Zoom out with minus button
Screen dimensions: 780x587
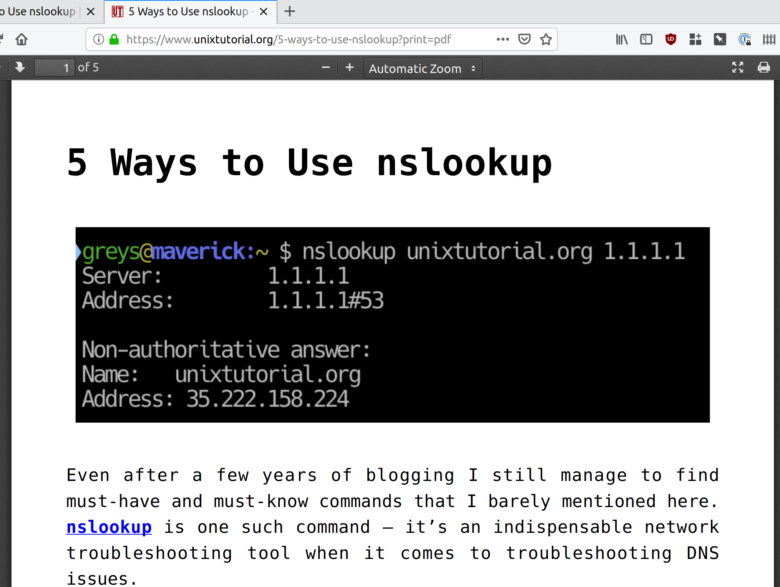click(326, 68)
